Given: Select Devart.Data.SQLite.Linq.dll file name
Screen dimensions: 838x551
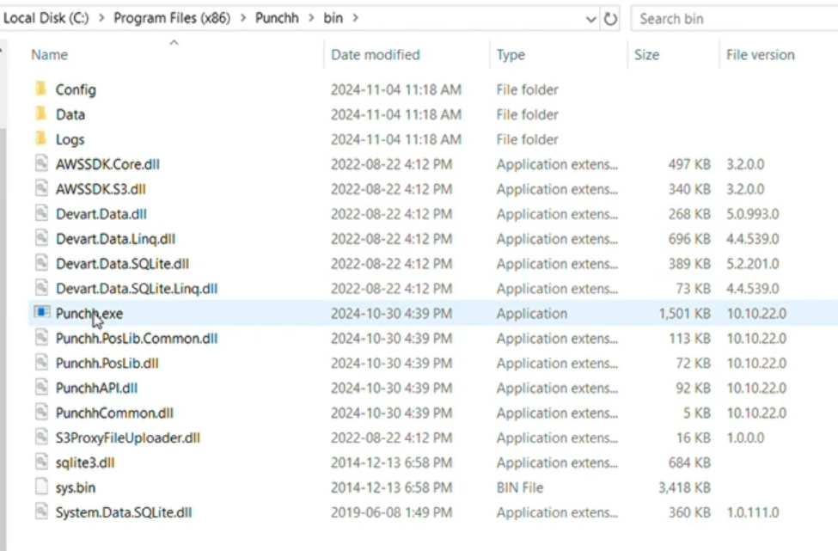Looking at the screenshot, I should click(137, 289).
